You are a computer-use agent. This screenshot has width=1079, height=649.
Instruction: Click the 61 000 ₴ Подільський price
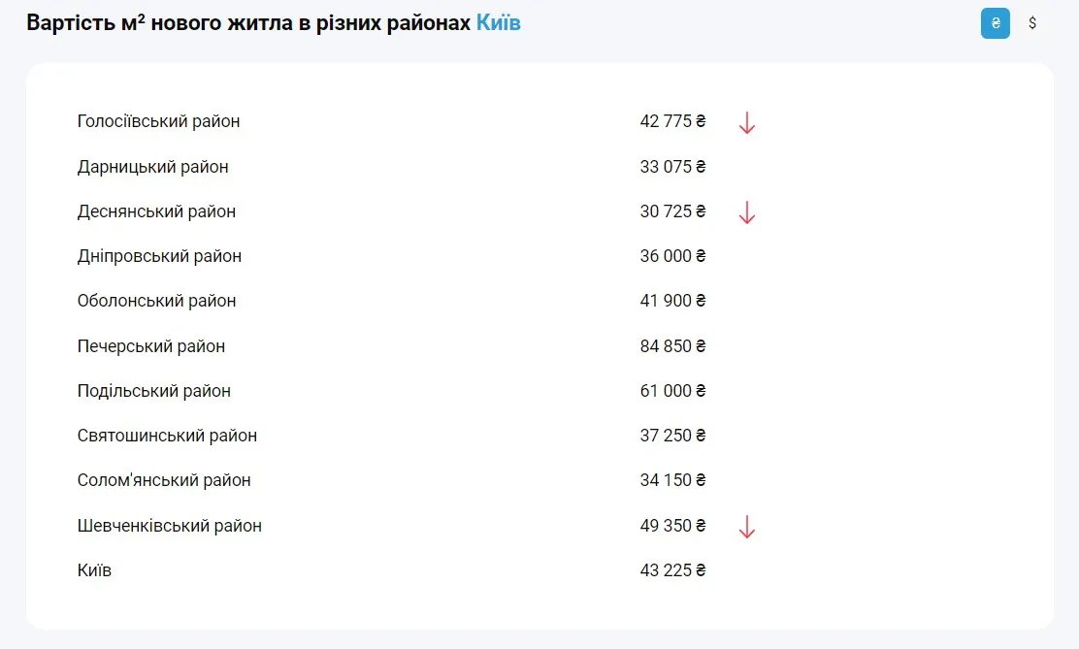pos(672,391)
